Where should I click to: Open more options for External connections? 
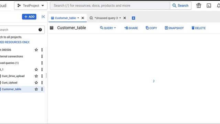(x=42, y=56)
